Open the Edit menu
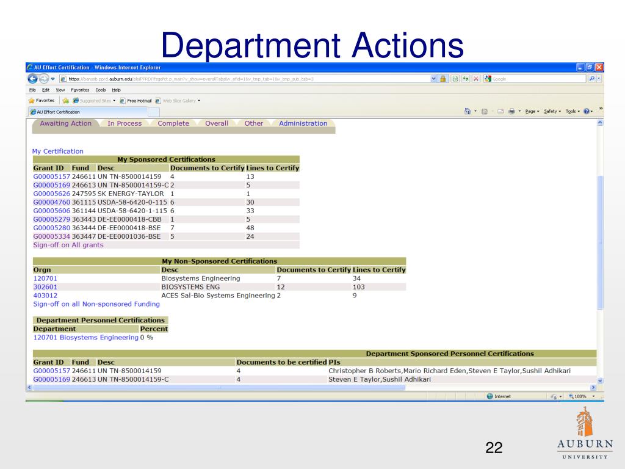 click(x=46, y=90)
